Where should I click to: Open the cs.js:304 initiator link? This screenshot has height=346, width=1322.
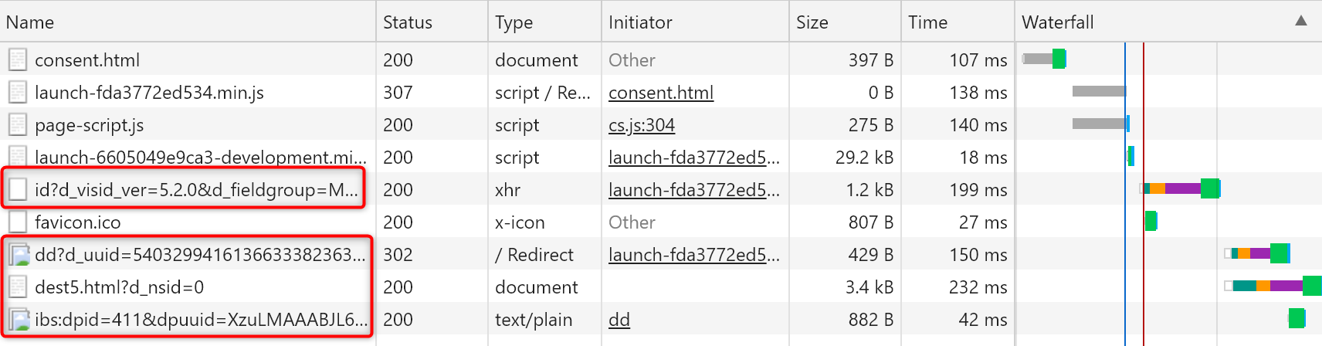point(641,125)
